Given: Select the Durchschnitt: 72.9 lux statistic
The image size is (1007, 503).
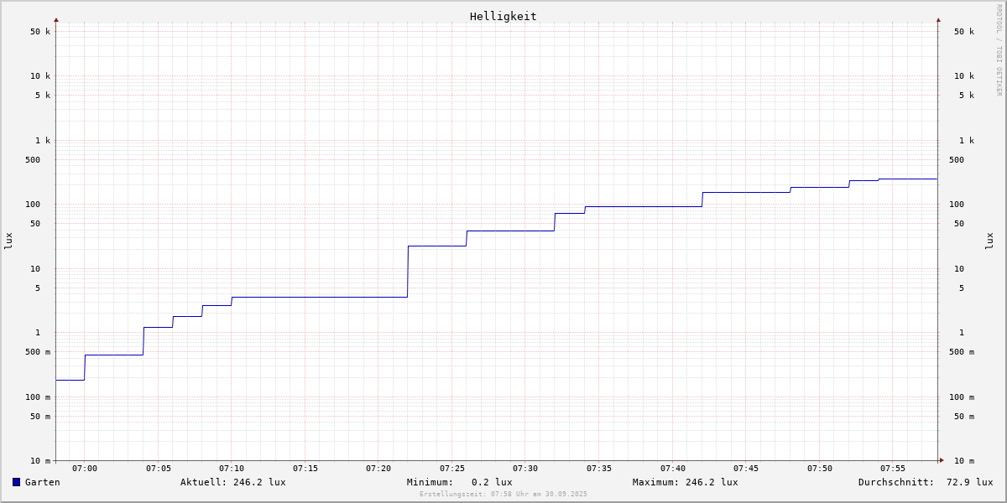Looking at the screenshot, I should coord(926,482).
